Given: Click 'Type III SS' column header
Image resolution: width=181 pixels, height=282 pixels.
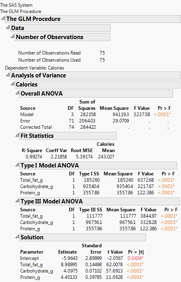Looking at the screenshot, I should point(90,210).
